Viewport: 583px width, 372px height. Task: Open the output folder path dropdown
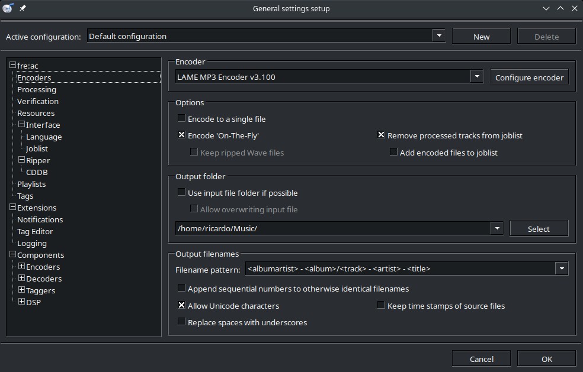497,228
